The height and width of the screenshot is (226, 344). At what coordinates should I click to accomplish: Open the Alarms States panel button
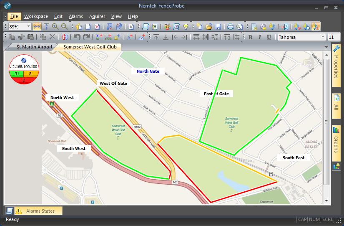pos(40,211)
